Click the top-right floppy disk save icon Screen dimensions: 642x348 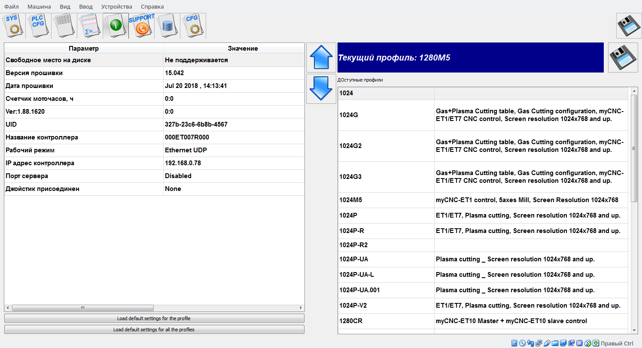[x=629, y=26]
